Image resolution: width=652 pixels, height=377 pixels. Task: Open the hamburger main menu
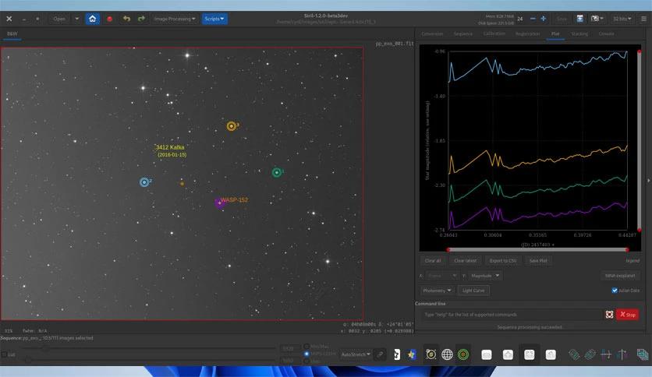pyautogui.click(x=643, y=19)
